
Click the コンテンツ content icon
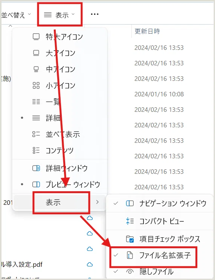click(x=36, y=150)
